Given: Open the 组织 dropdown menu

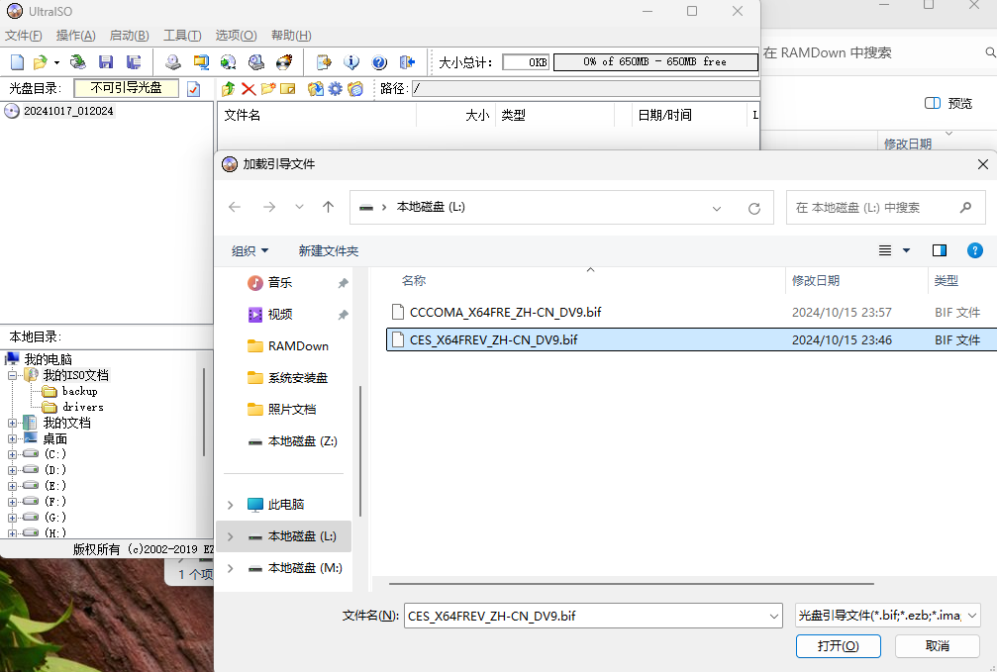Looking at the screenshot, I should click(x=249, y=251).
